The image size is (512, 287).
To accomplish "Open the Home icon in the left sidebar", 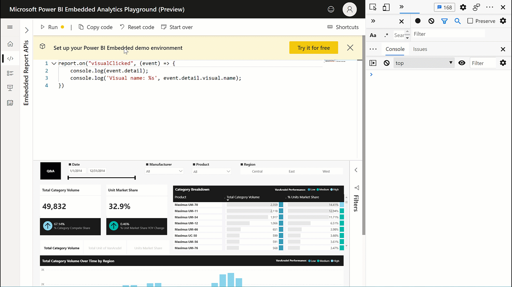I will point(10,44).
